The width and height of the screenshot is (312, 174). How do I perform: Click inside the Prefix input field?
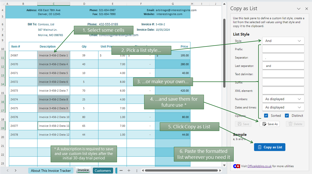click(283, 49)
